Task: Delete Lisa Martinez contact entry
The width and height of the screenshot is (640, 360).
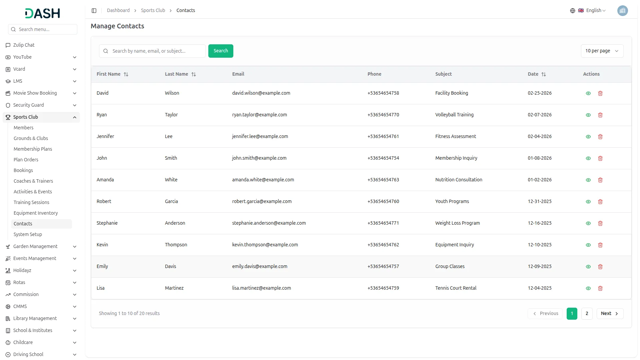Action: tap(600, 288)
